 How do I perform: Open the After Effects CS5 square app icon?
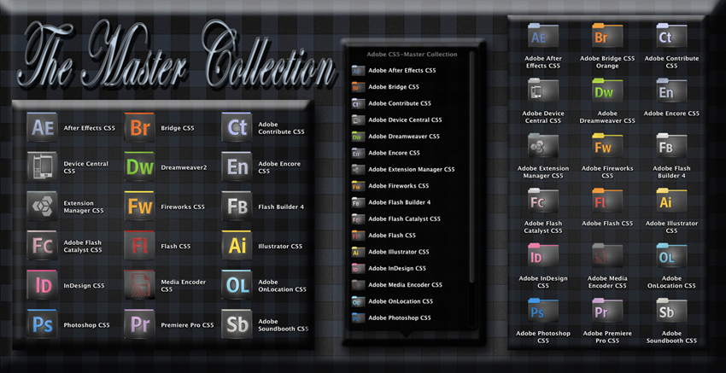[x=42, y=127]
